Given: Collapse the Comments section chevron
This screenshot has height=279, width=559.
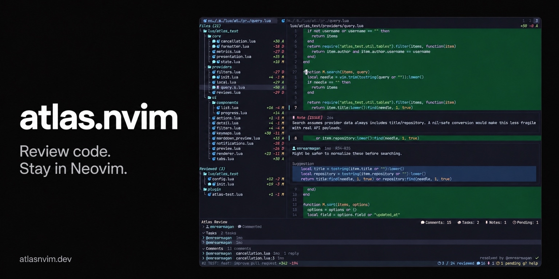Looking at the screenshot, I should 203,249.
